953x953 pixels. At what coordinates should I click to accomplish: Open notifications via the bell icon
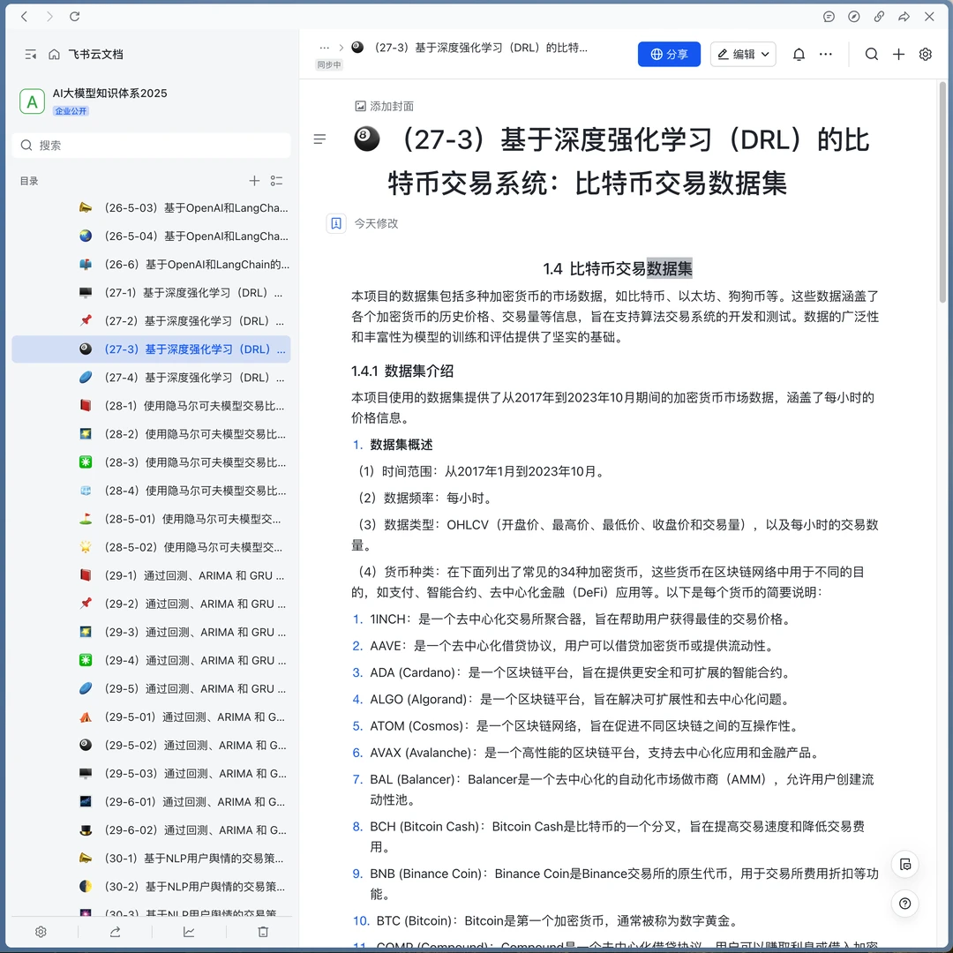coord(798,54)
